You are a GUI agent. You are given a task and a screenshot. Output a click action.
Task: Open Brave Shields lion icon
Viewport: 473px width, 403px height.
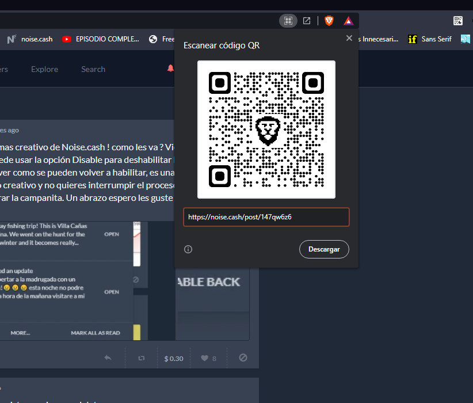(329, 21)
